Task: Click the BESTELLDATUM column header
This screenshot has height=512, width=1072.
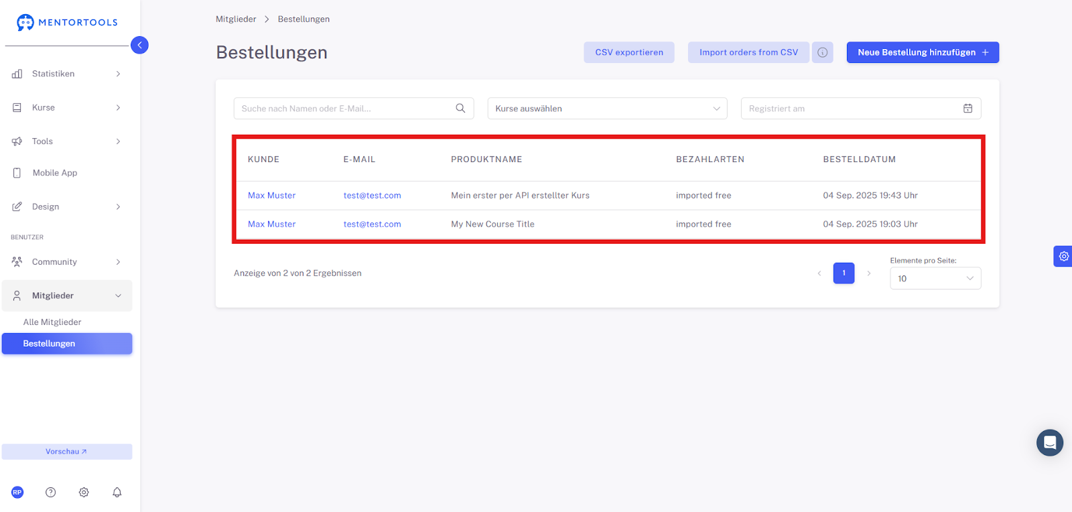Action: 859,159
